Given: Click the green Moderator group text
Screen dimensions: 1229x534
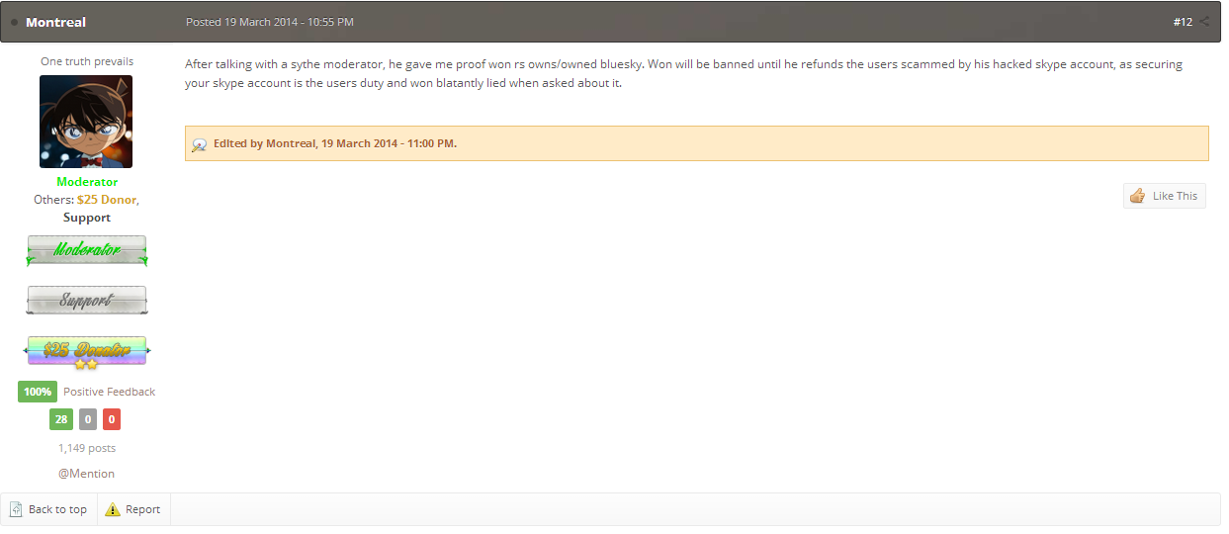Looking at the screenshot, I should coord(87,182).
